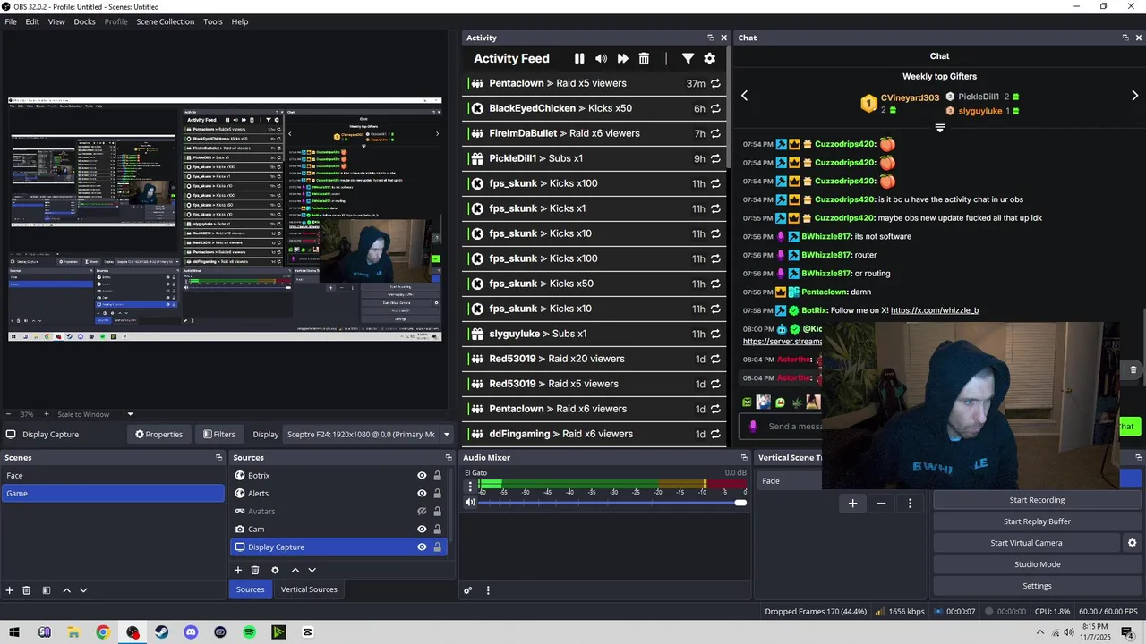This screenshot has width=1146, height=644.
Task: Open Activity Feed settings gear
Action: [709, 58]
